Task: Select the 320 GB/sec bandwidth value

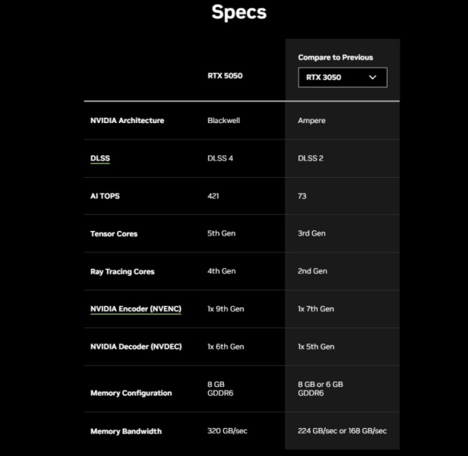Action: pos(227,431)
